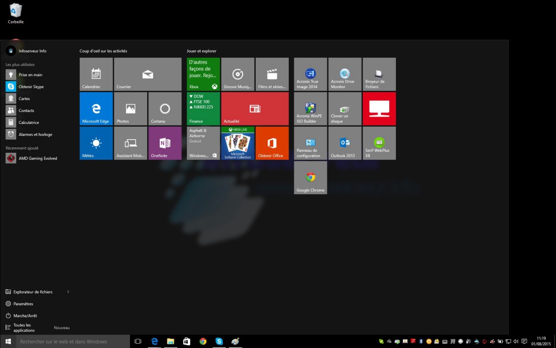Click the 'Coup d'oeil sur les activités' group header
Viewport: 556px width, 348px height.
coord(103,51)
